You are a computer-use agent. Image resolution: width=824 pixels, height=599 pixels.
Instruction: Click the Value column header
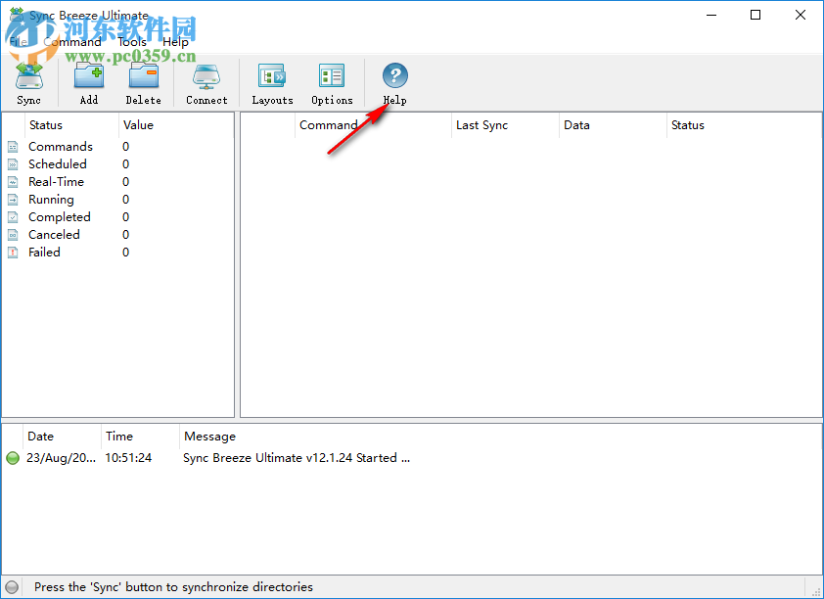pos(138,125)
